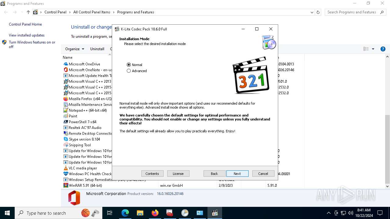Select Microsoft OneDrive program icon

coord(66,64)
